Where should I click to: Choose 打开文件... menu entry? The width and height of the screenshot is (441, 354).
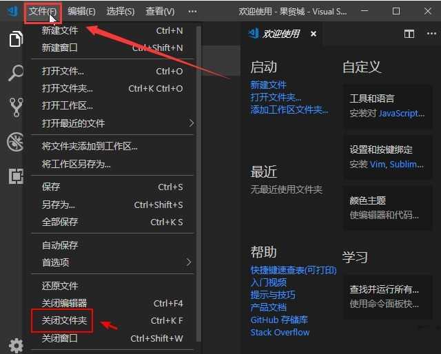(x=112, y=71)
